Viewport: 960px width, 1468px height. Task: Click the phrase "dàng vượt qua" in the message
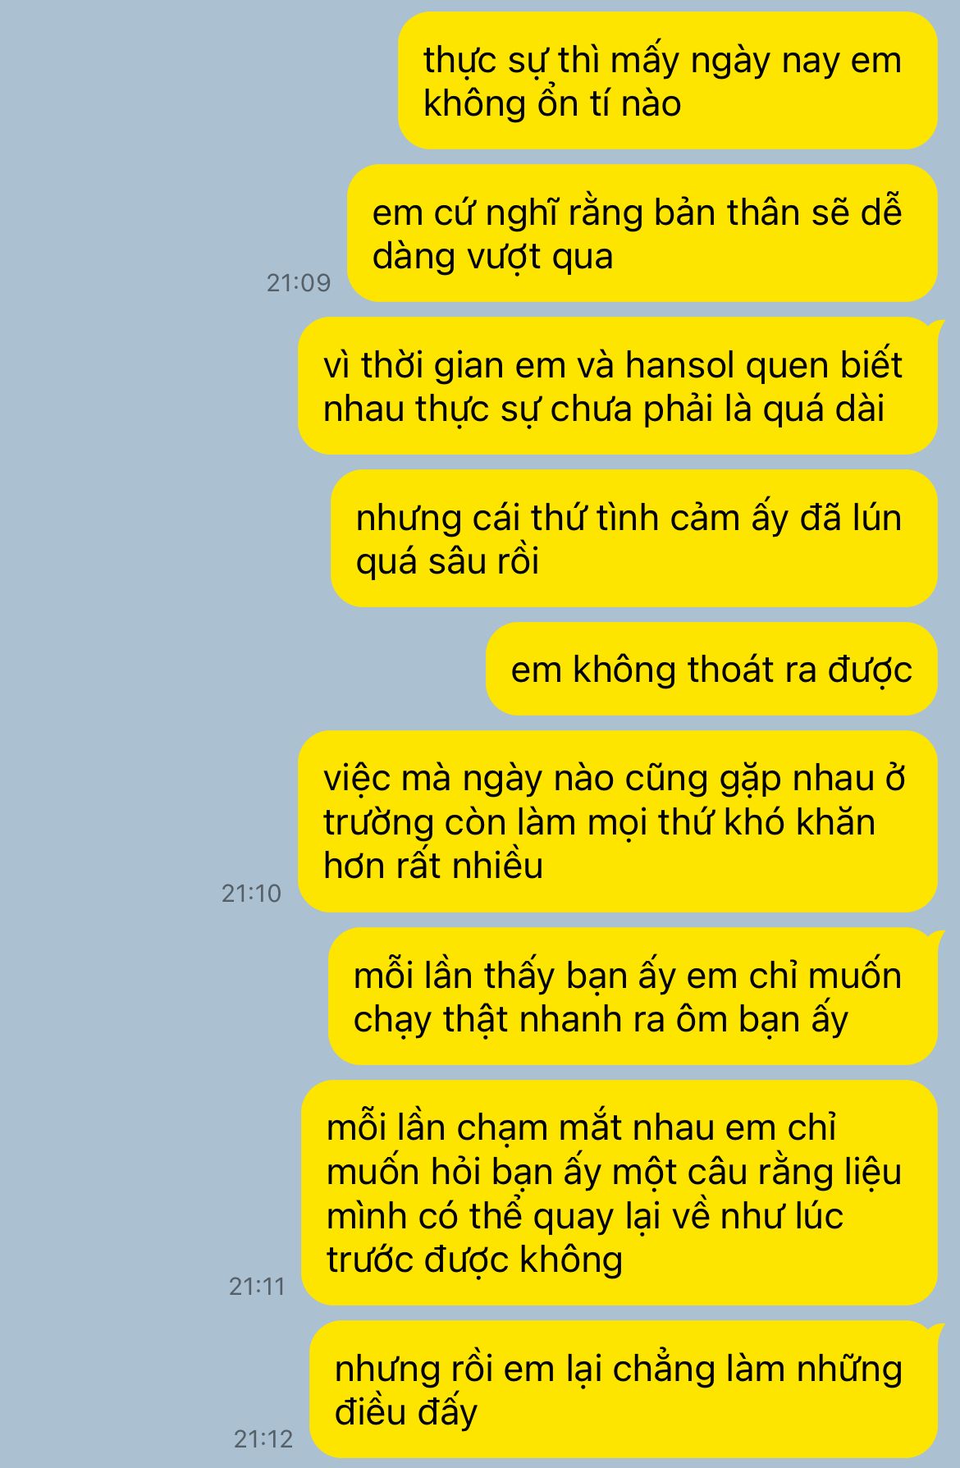[x=492, y=257]
